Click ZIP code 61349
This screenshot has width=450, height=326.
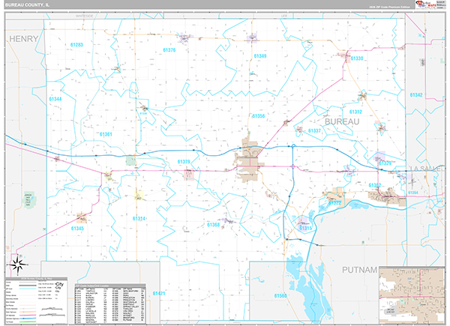pyautogui.click(x=260, y=56)
